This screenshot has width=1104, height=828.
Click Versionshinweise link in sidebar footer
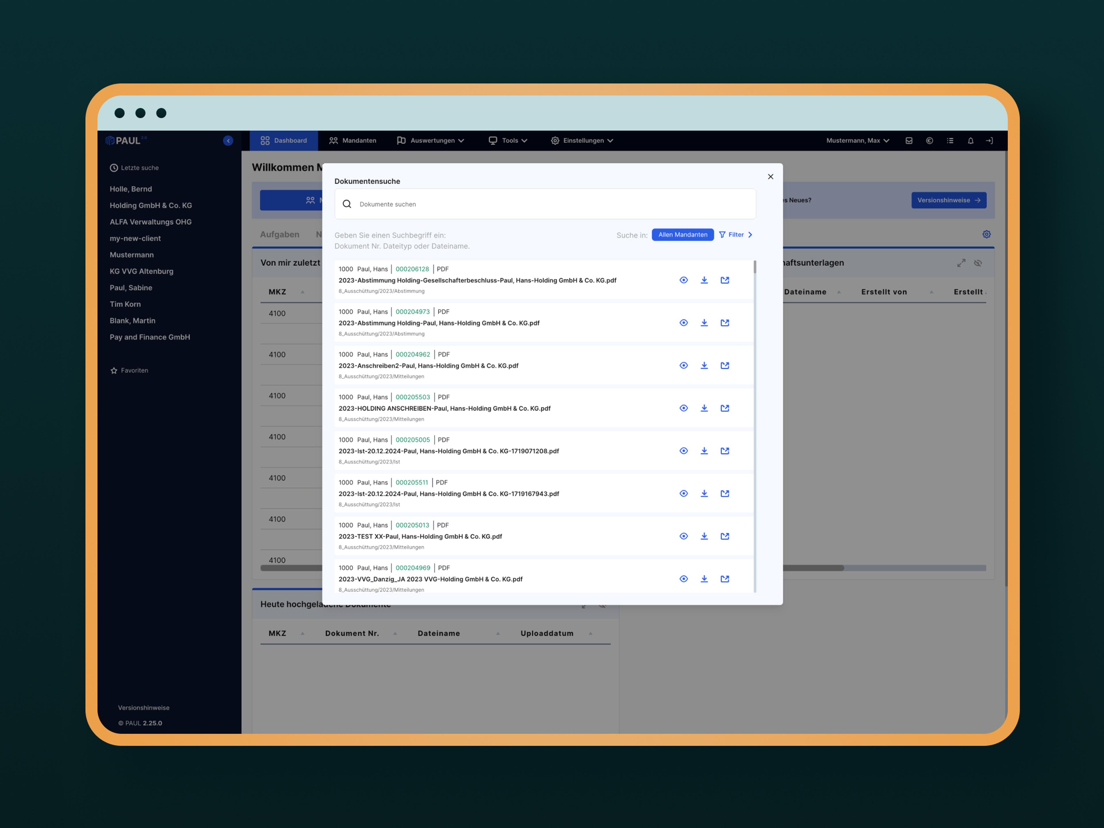(144, 708)
